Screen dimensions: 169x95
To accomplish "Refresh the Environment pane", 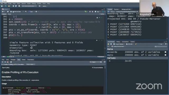I will pos(166,44).
